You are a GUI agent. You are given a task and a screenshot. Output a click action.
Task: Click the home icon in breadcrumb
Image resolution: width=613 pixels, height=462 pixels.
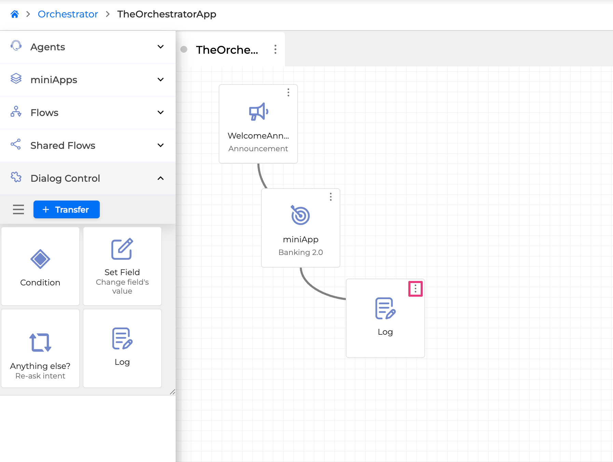click(14, 14)
